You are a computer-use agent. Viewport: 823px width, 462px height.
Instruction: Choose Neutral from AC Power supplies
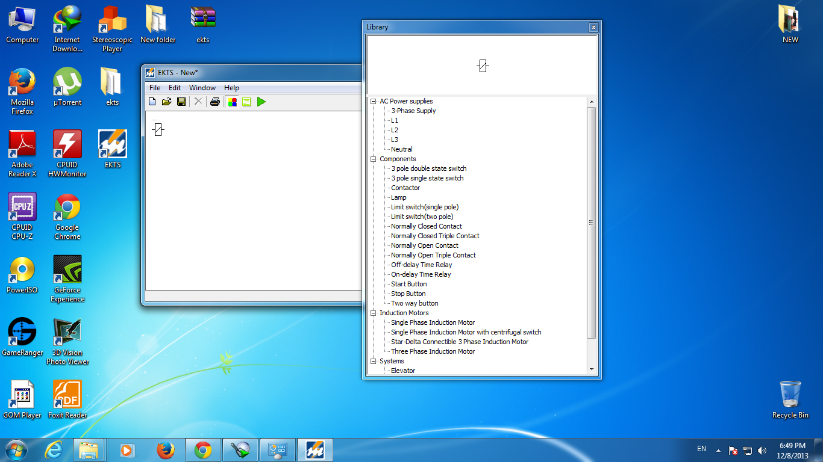(402, 149)
